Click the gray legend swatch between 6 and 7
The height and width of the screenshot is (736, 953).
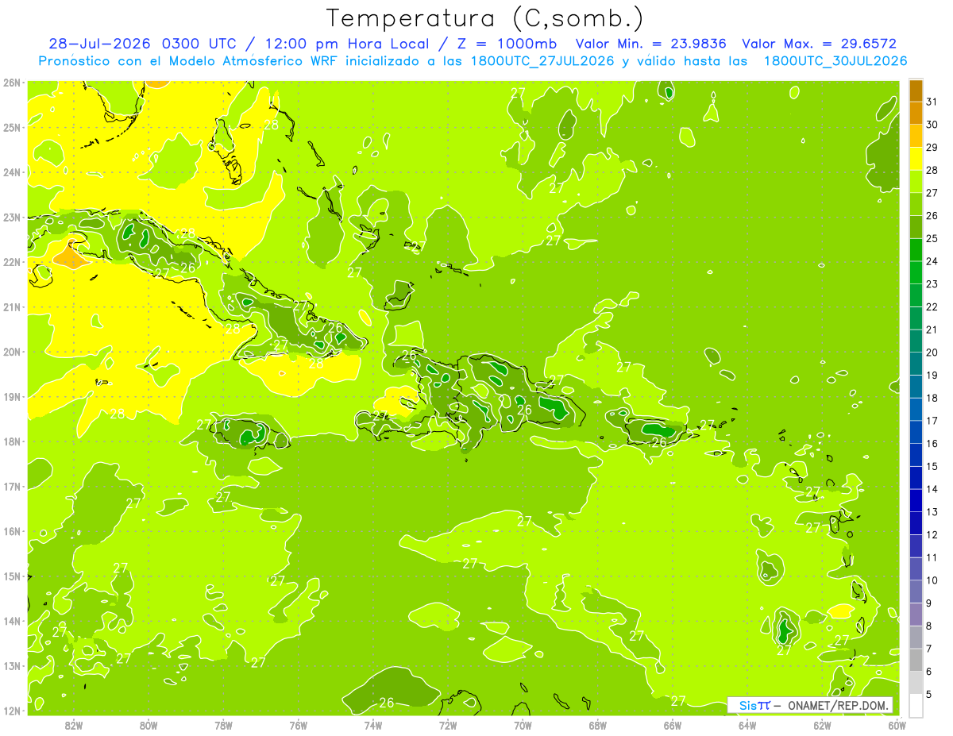click(916, 660)
